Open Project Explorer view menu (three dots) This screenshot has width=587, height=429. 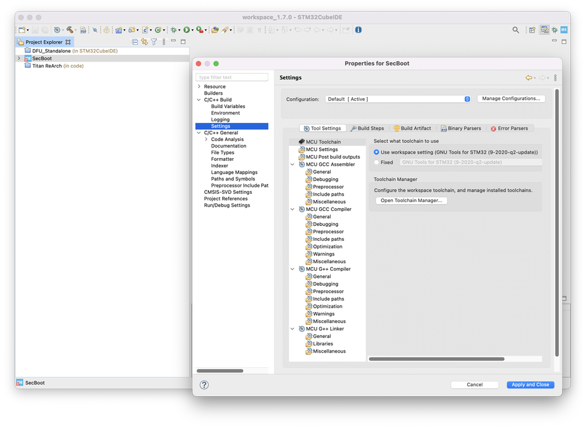point(163,42)
